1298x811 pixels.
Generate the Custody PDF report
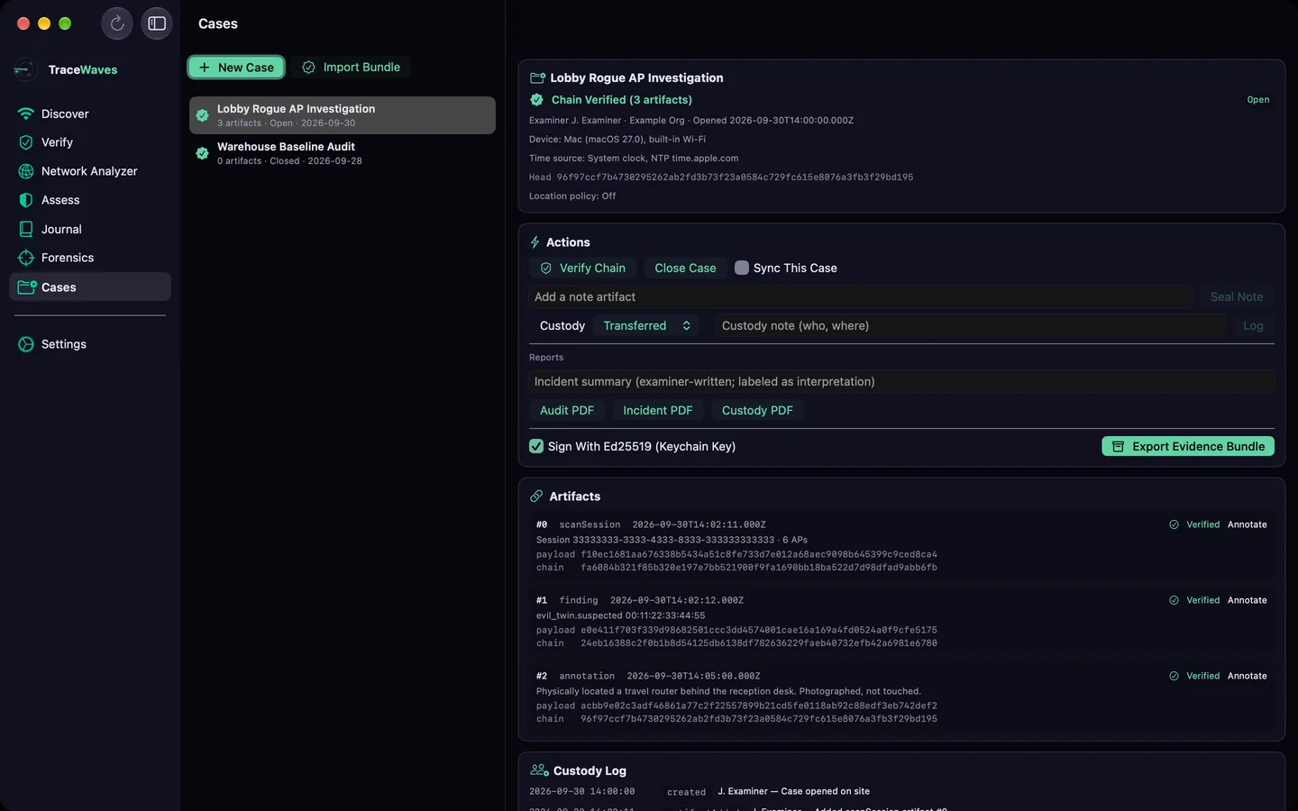(757, 410)
